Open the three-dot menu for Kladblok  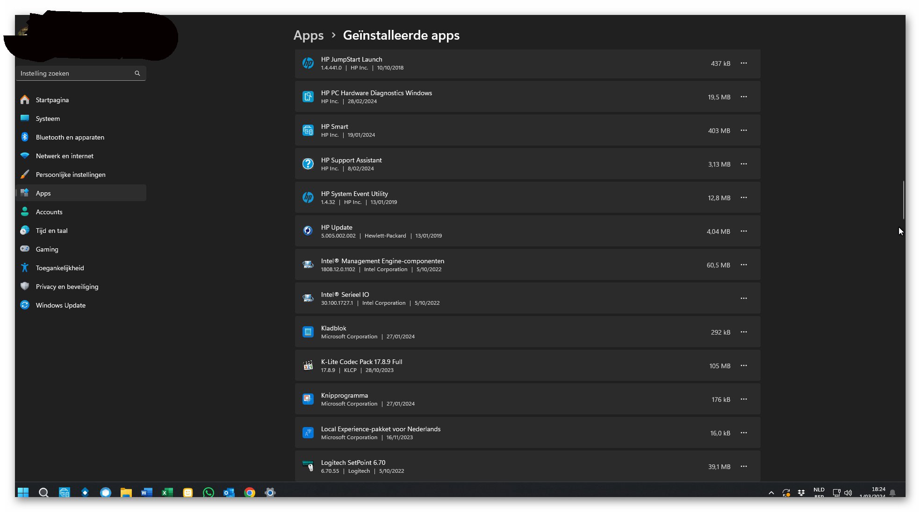click(743, 332)
